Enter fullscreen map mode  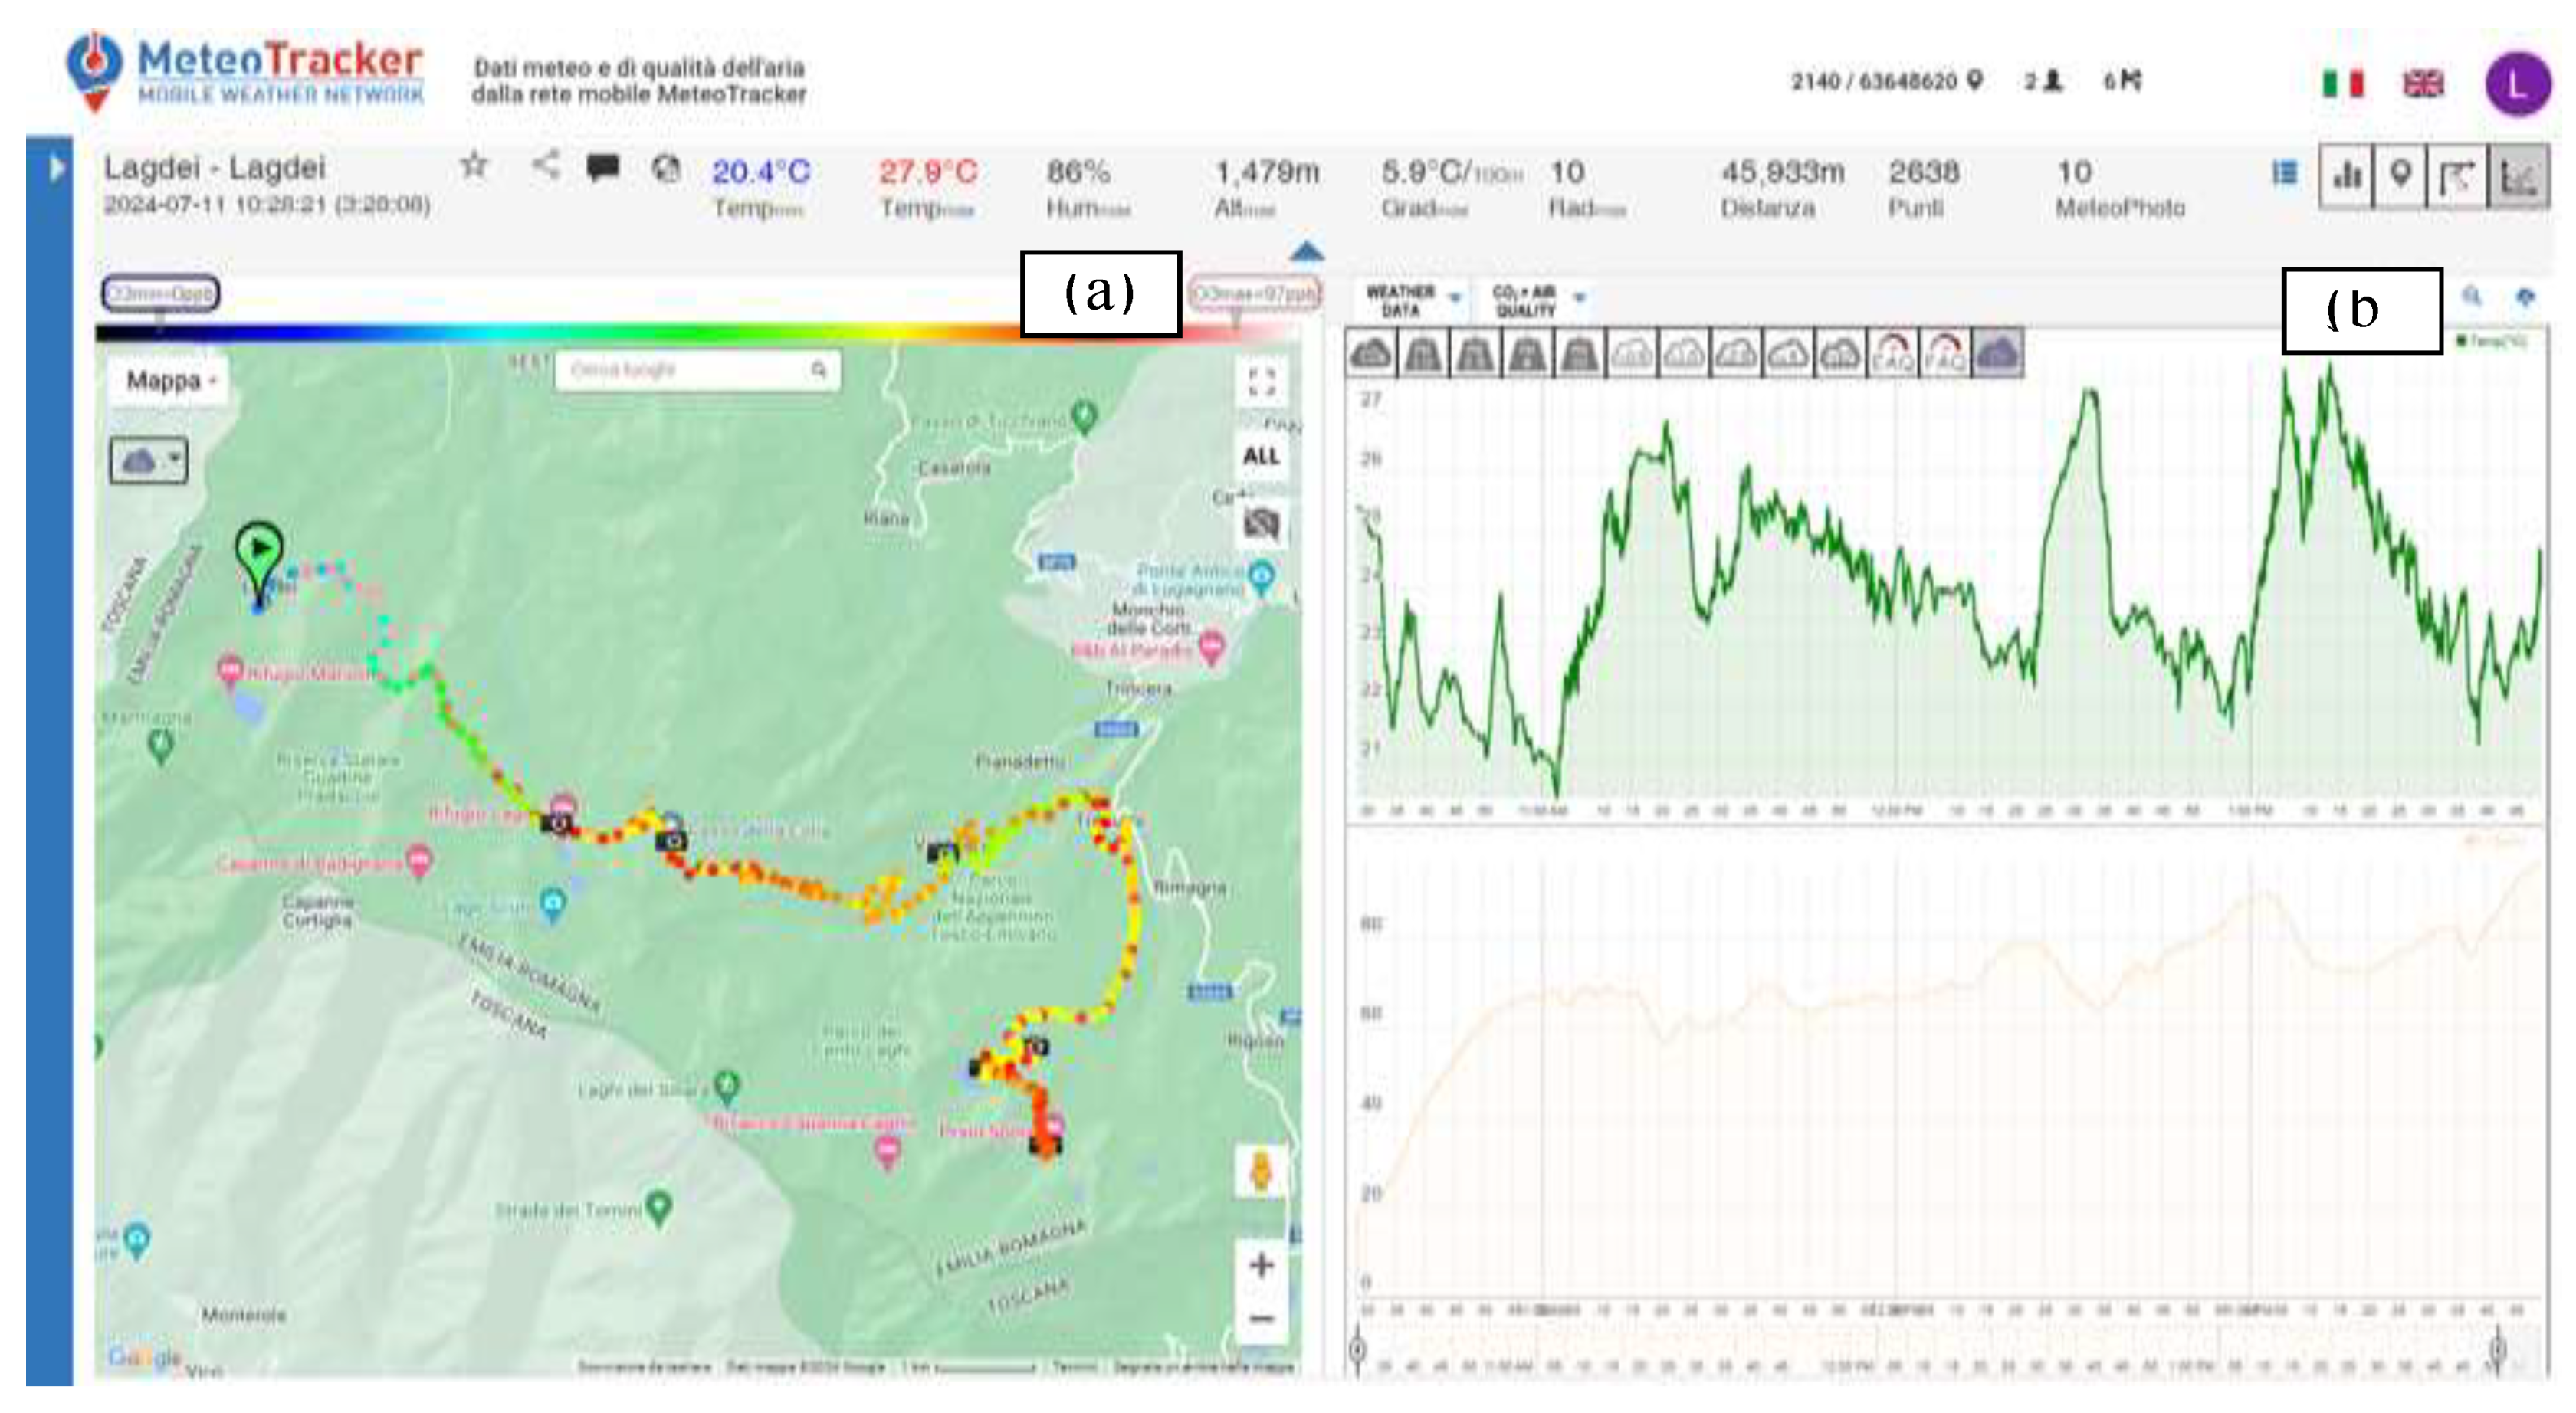pos(1261,382)
